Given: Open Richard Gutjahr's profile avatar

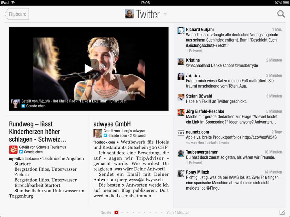Looking at the screenshot, I should (x=181, y=30).
